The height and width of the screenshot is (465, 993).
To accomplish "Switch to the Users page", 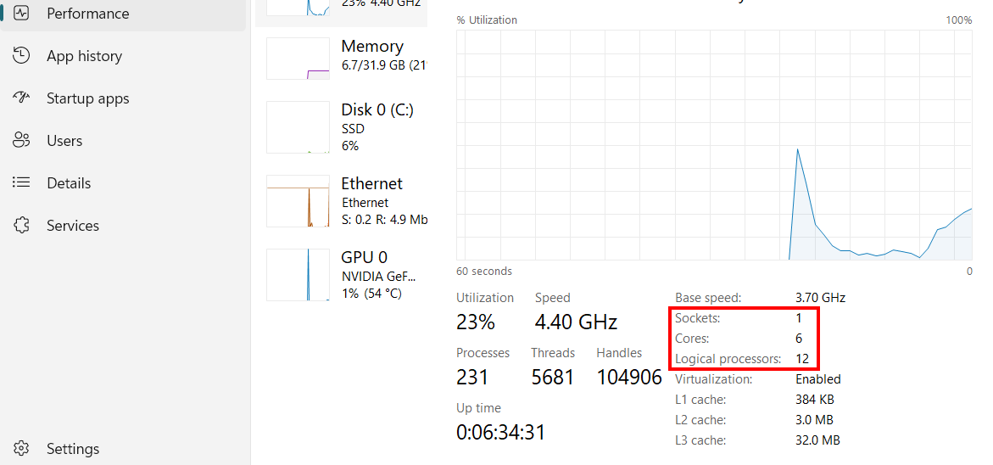I will (64, 141).
